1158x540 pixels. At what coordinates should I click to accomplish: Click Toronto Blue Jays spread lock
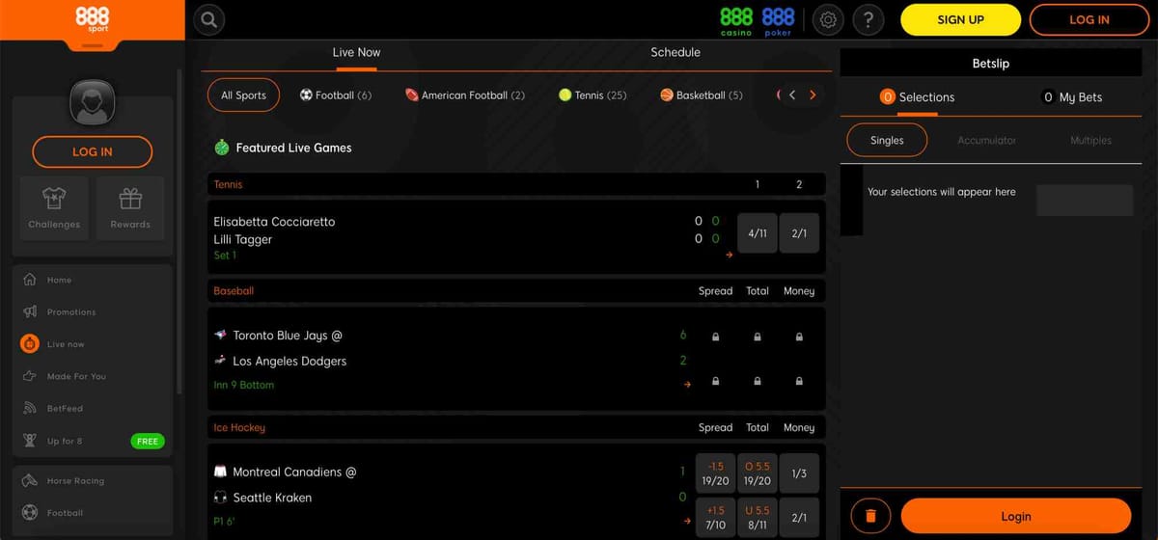click(715, 337)
